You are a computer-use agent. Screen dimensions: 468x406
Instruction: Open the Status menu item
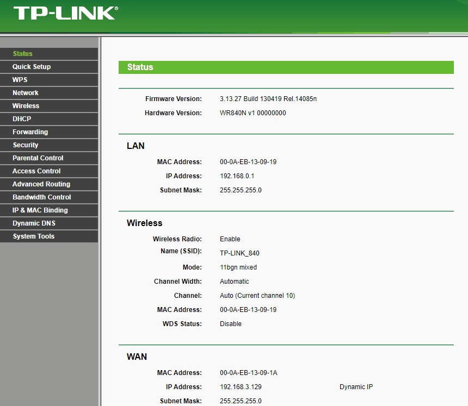[49, 54]
